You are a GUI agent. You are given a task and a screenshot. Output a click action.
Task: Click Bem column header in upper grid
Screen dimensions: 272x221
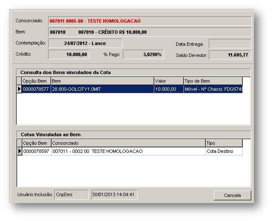click(102, 81)
